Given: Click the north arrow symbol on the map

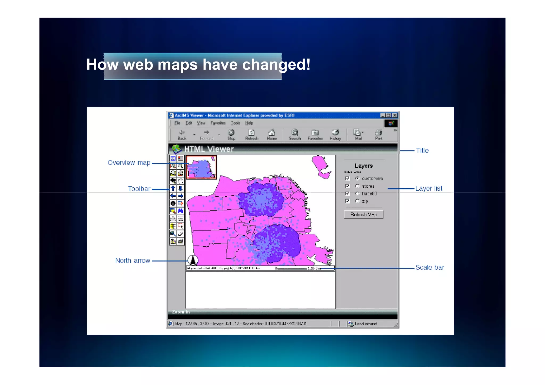Looking at the screenshot, I should (193, 260).
